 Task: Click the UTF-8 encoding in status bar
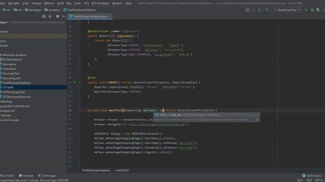(x=319, y=180)
